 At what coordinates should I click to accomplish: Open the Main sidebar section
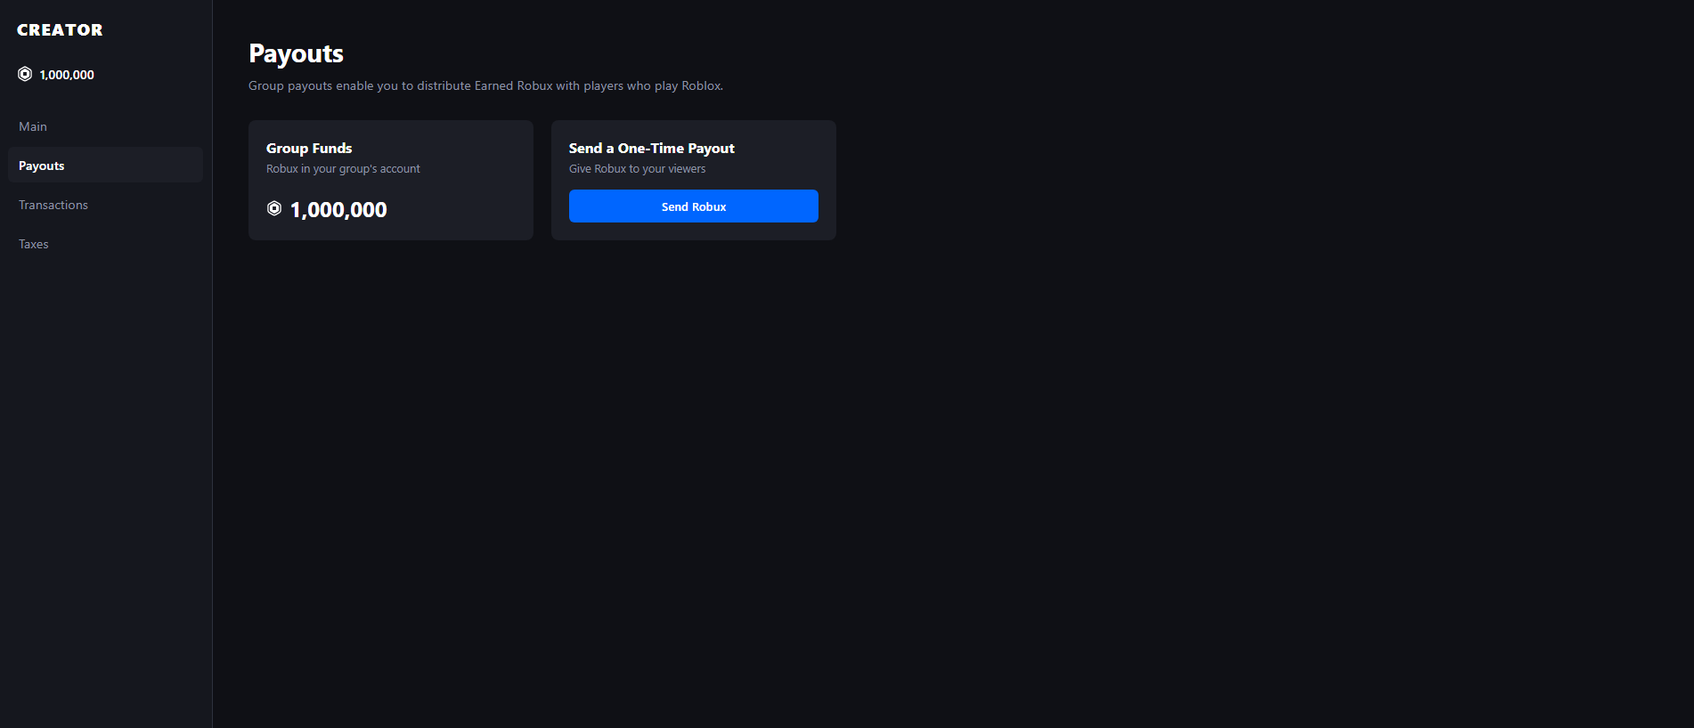coord(105,126)
